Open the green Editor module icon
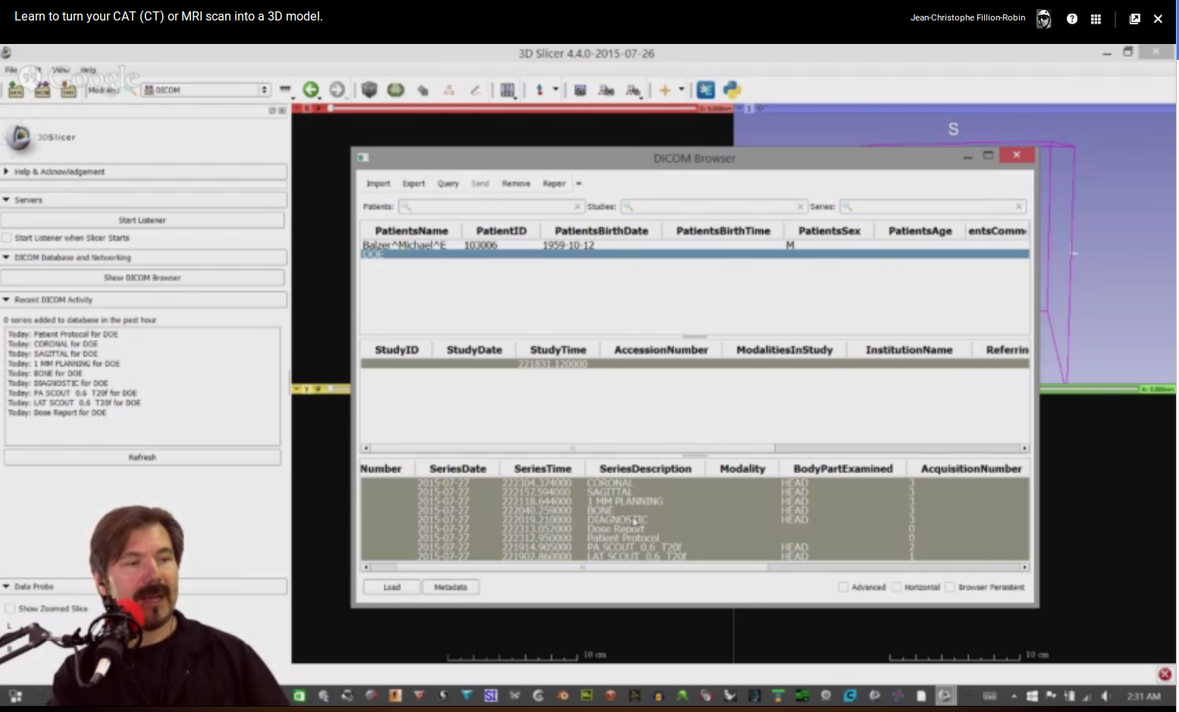The height and width of the screenshot is (712, 1179). 396,89
